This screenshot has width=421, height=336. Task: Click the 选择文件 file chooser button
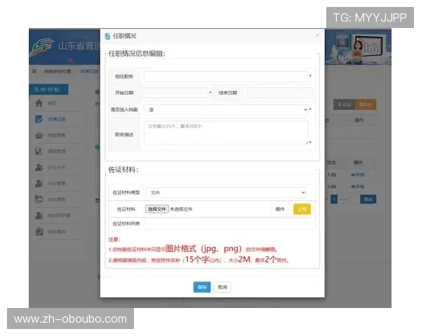click(156, 209)
